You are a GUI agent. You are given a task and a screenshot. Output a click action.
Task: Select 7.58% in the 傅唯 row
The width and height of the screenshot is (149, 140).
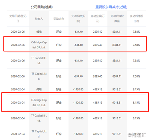click(136, 32)
